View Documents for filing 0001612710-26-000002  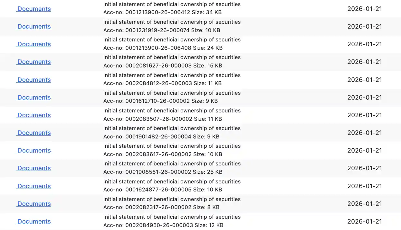pyautogui.click(x=34, y=98)
